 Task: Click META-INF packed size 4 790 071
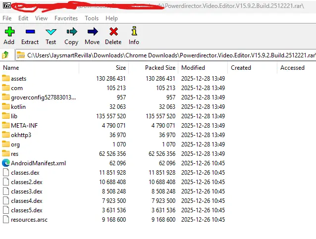[x=163, y=126]
